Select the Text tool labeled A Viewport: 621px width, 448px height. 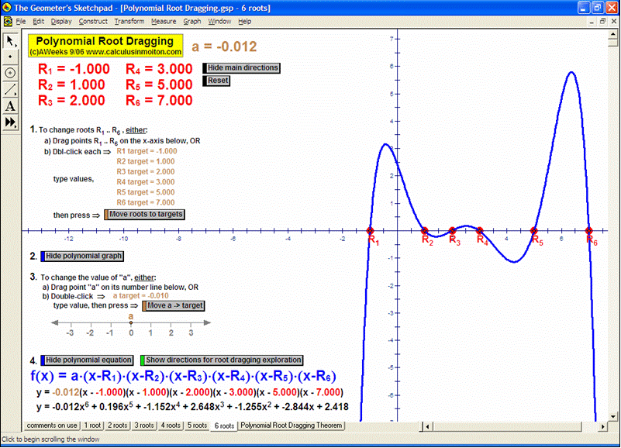tap(10, 104)
